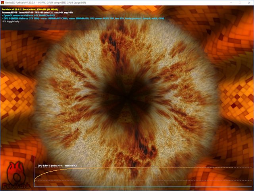The width and height of the screenshot is (254, 191).
Task: Click the 'F1: toggle help' text
Action: (x=11, y=21)
